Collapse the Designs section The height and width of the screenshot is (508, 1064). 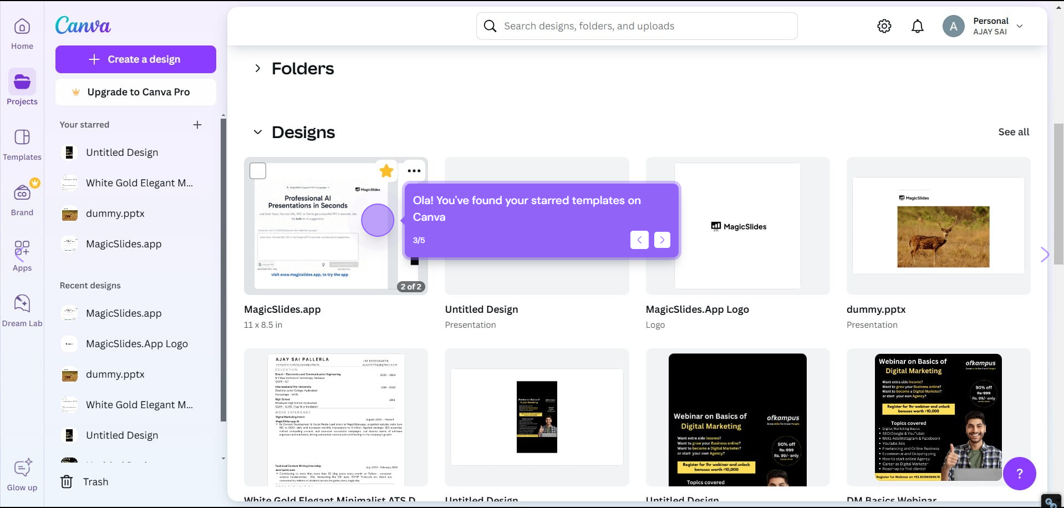[x=257, y=132]
